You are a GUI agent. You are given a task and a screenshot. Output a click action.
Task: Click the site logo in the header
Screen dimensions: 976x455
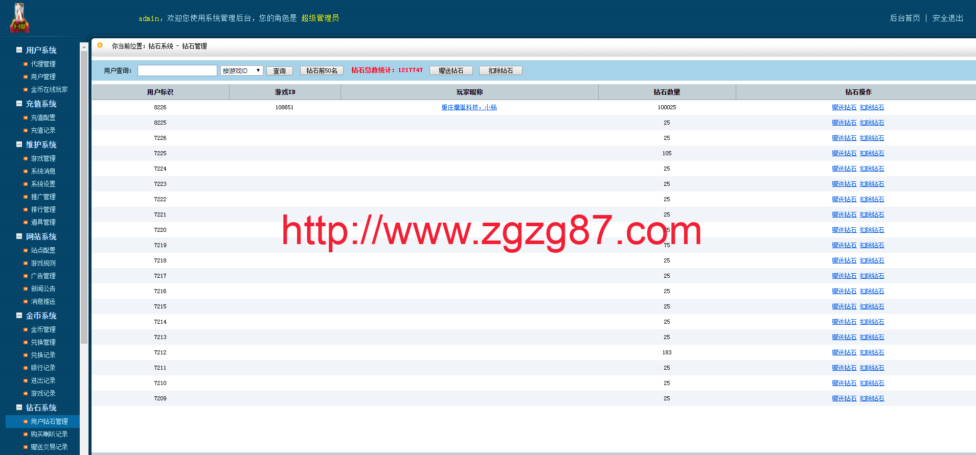point(19,18)
